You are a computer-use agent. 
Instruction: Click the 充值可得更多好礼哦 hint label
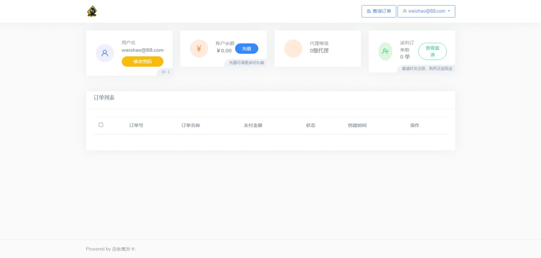click(246, 63)
